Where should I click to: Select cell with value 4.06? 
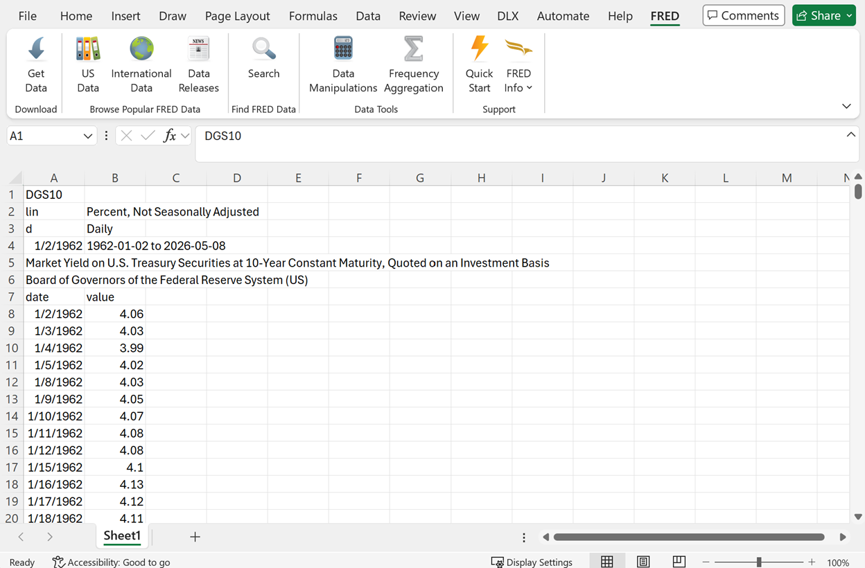click(115, 314)
